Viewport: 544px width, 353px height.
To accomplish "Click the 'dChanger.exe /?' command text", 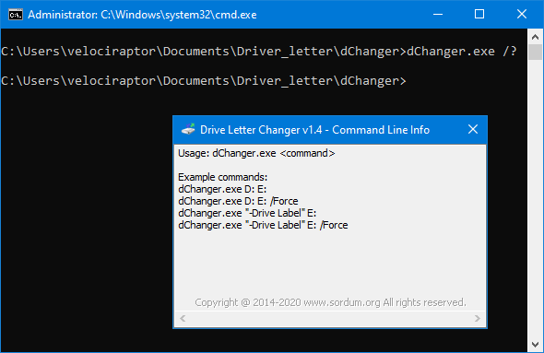I will (x=461, y=52).
